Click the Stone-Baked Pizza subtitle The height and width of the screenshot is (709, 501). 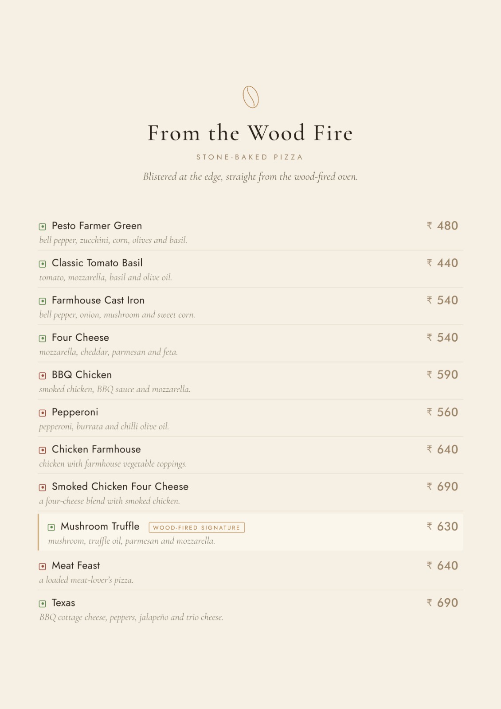click(x=250, y=157)
